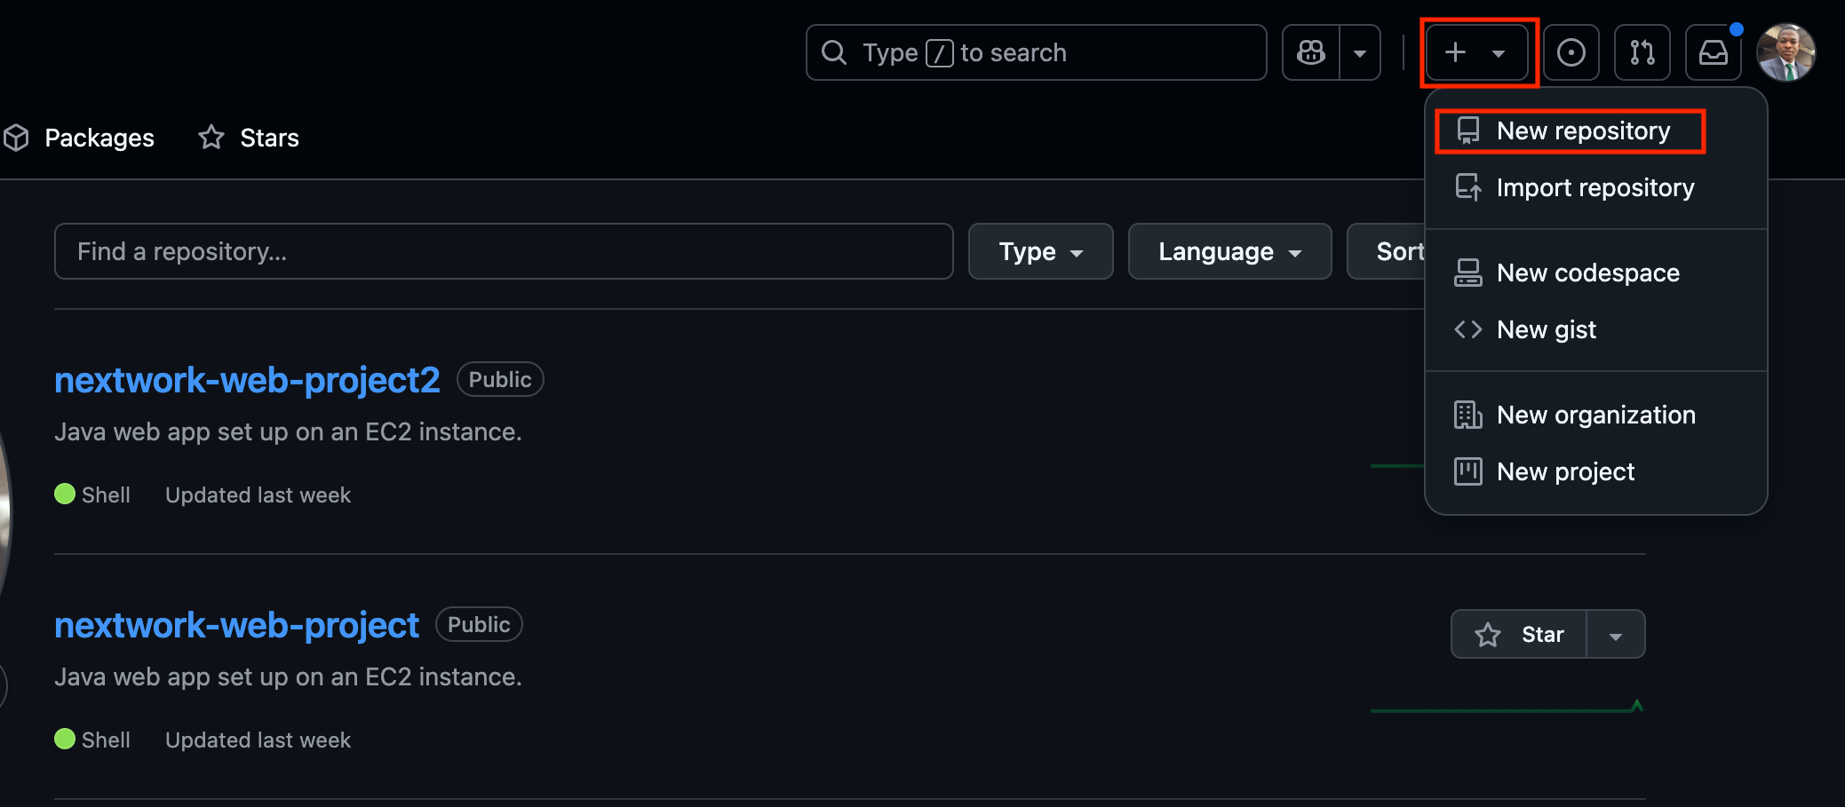Star the nextwork-web-project repository
This screenshot has height=807, width=1845.
[1519, 634]
